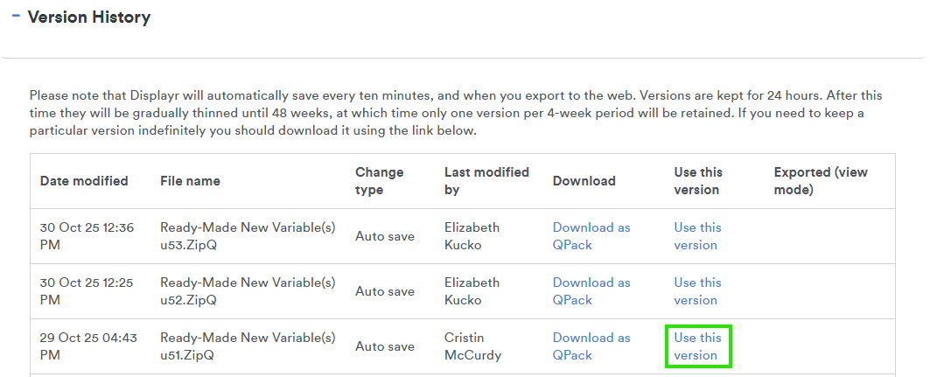Collapse the Version History section
930x377 pixels.
point(16,17)
